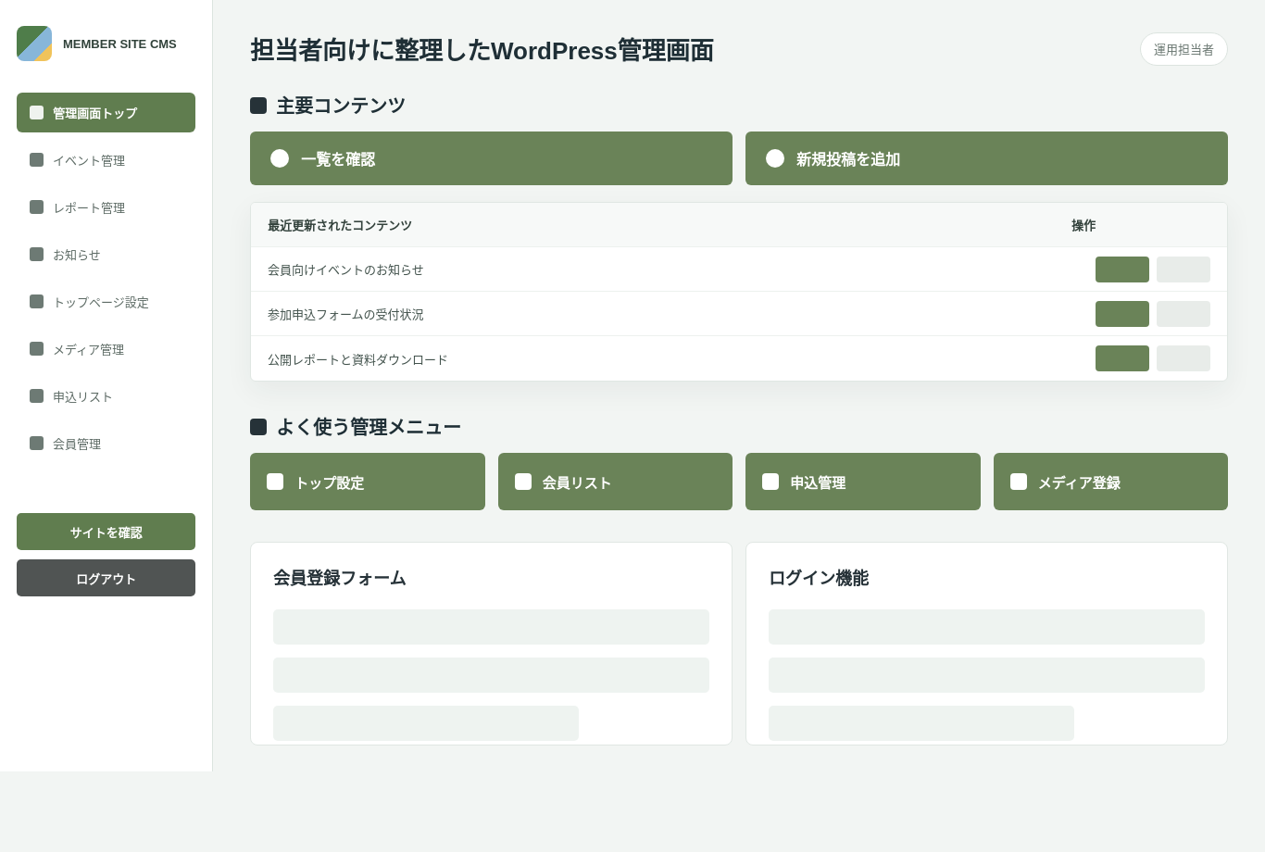This screenshot has height=852, width=1265.
Task: Click second field in 会員登録フォーム
Action: [x=491, y=675]
